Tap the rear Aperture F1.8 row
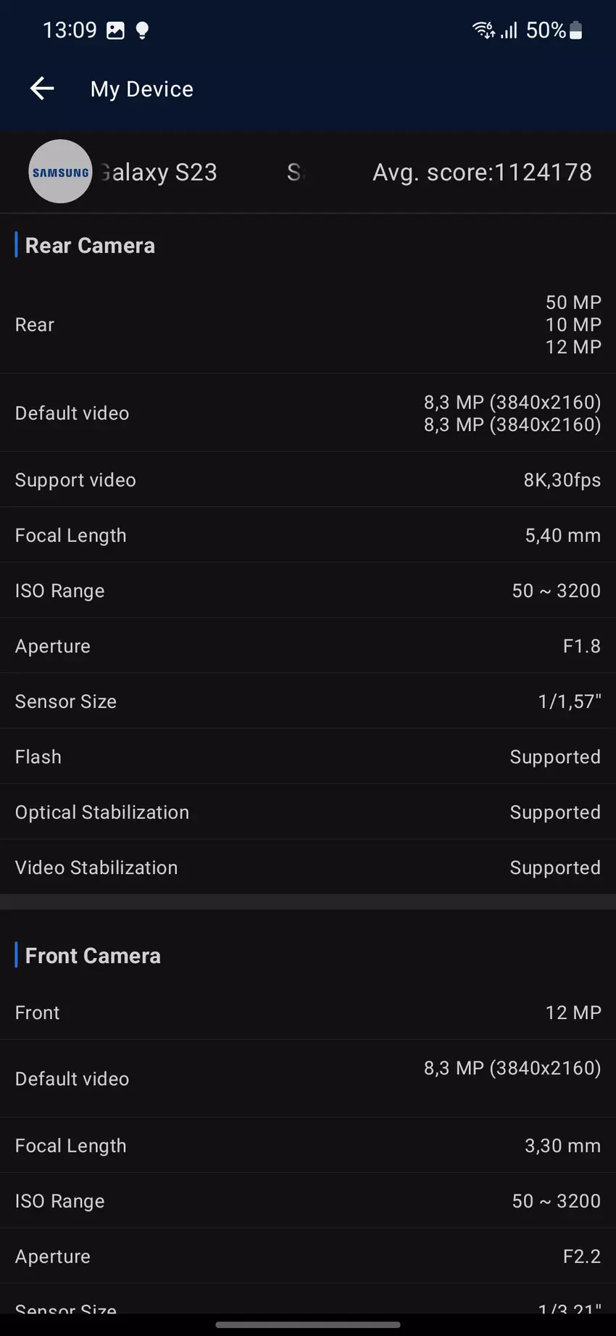 point(308,646)
